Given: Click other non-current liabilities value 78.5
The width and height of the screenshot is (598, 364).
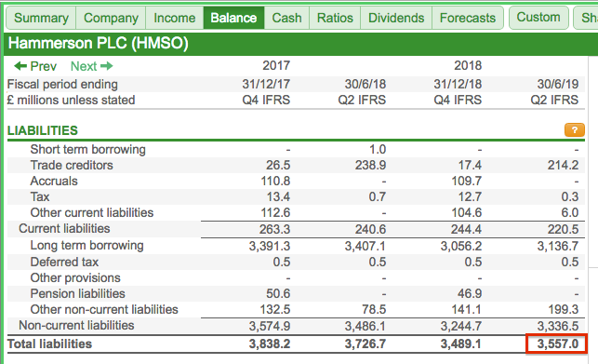Looking at the screenshot, I should (x=374, y=309).
